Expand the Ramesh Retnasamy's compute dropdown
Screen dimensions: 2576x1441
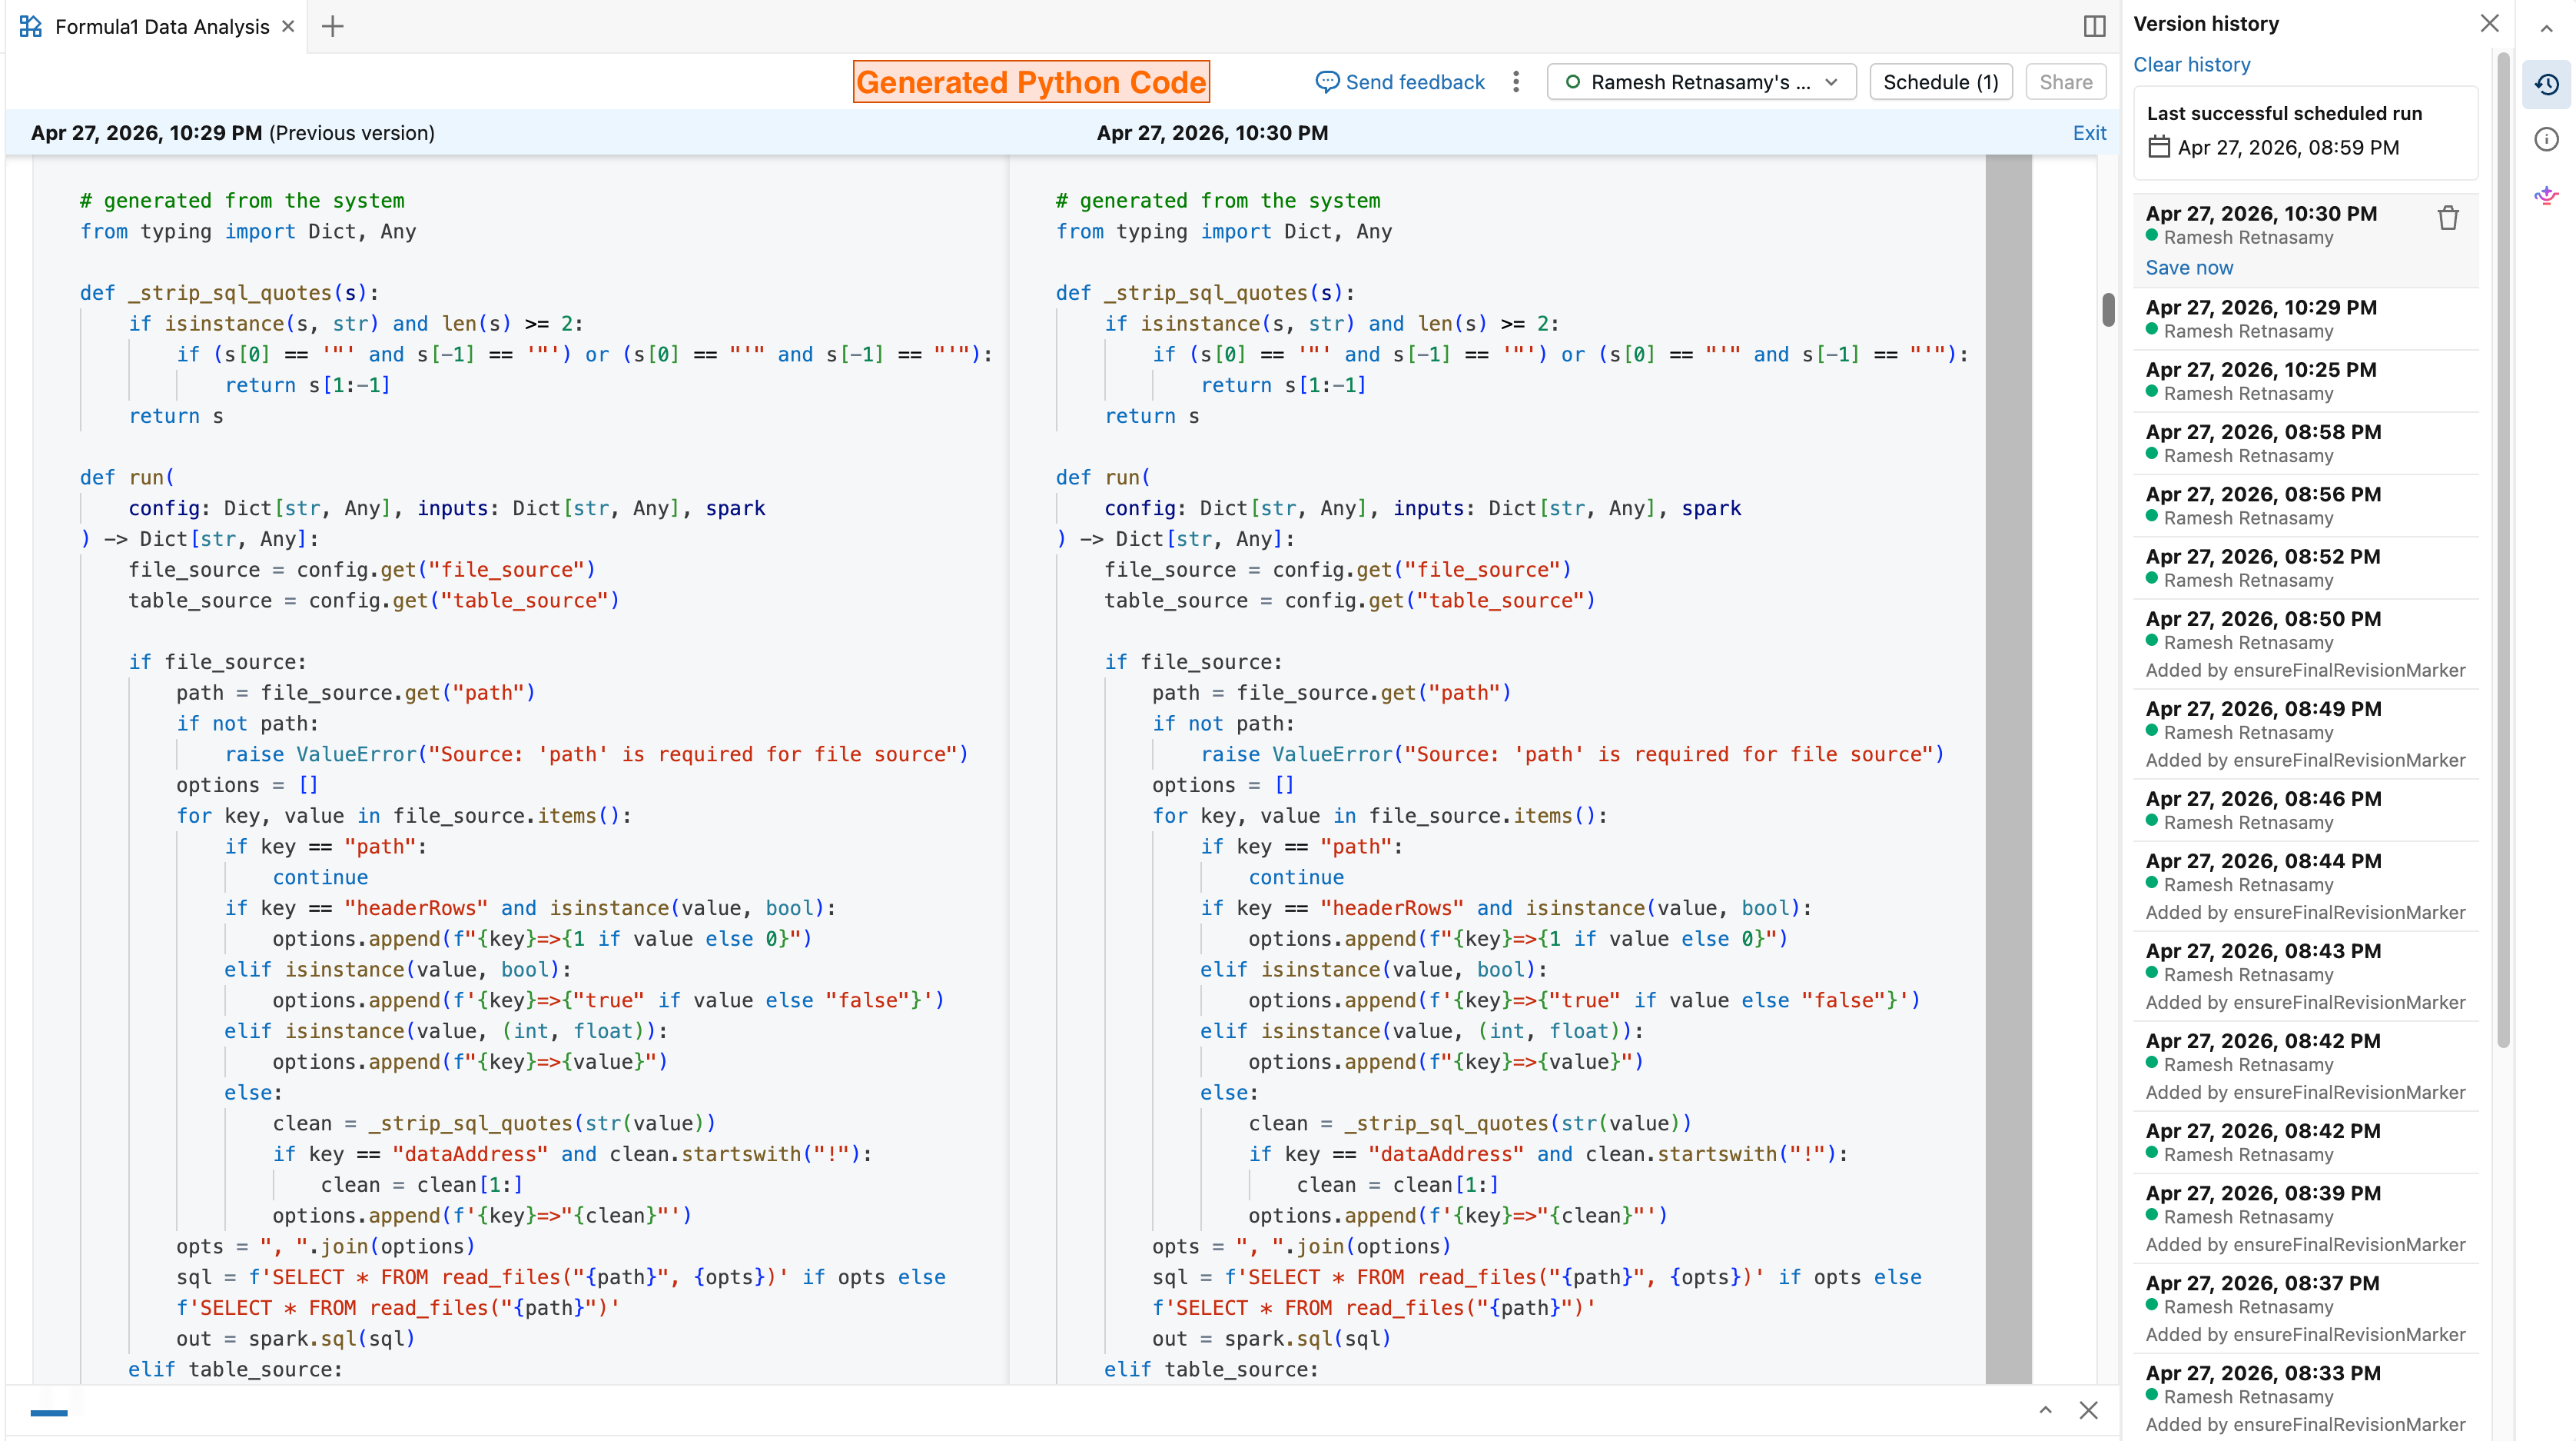click(1701, 82)
